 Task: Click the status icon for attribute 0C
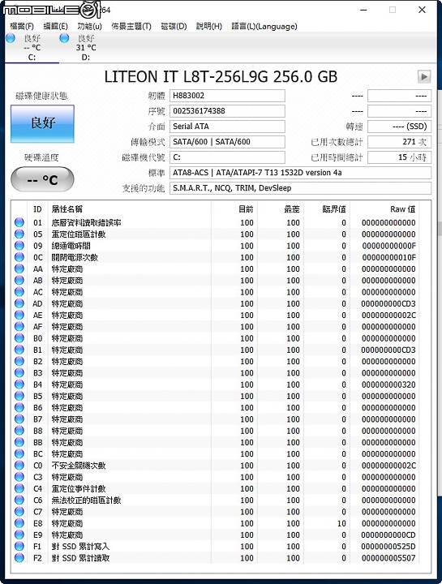coord(19,257)
